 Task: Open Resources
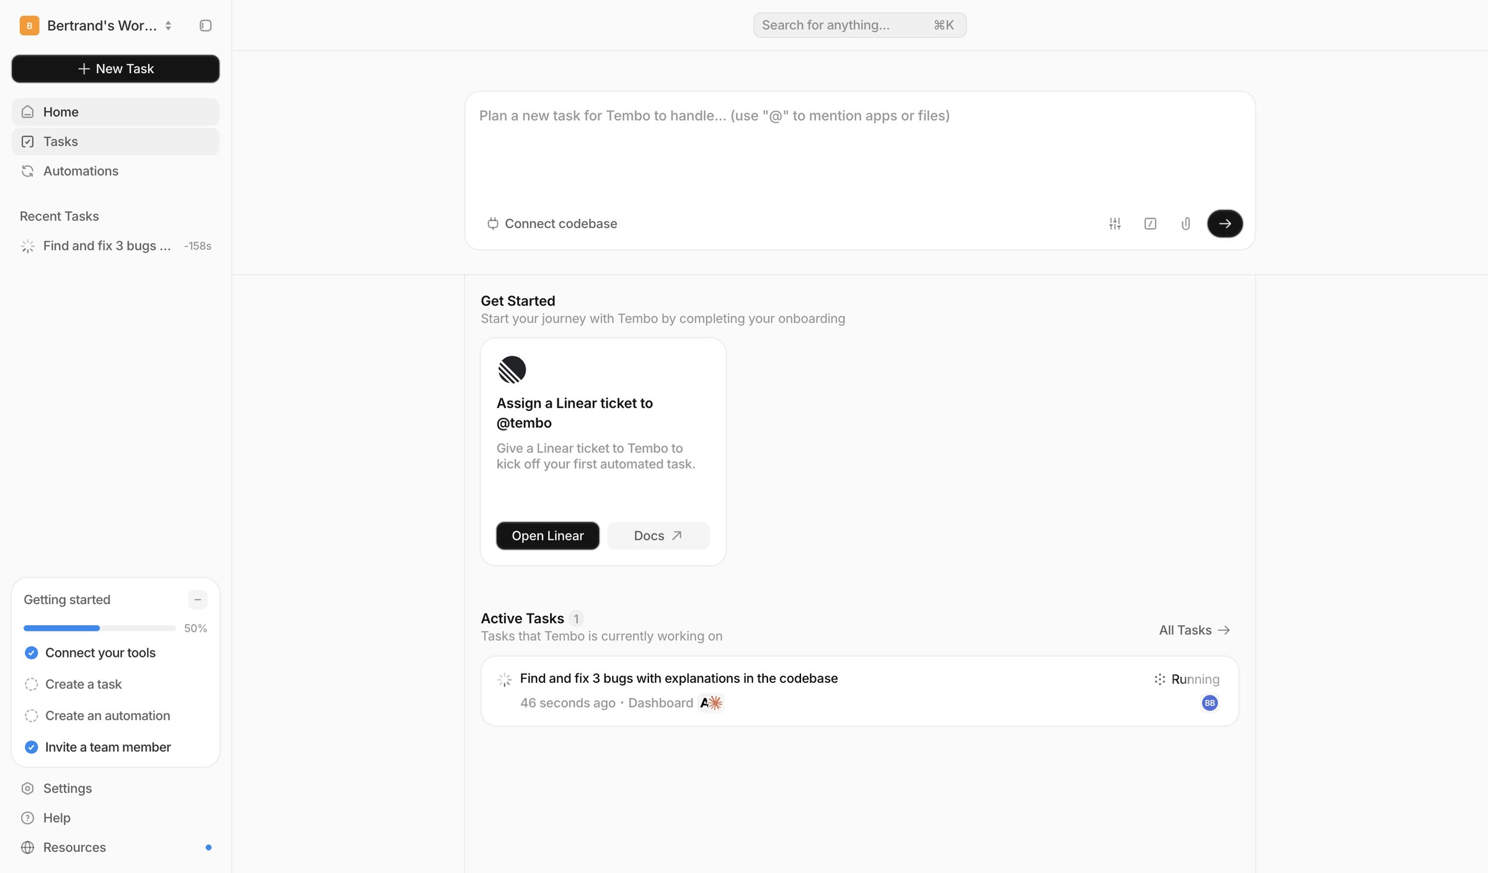(x=115, y=848)
